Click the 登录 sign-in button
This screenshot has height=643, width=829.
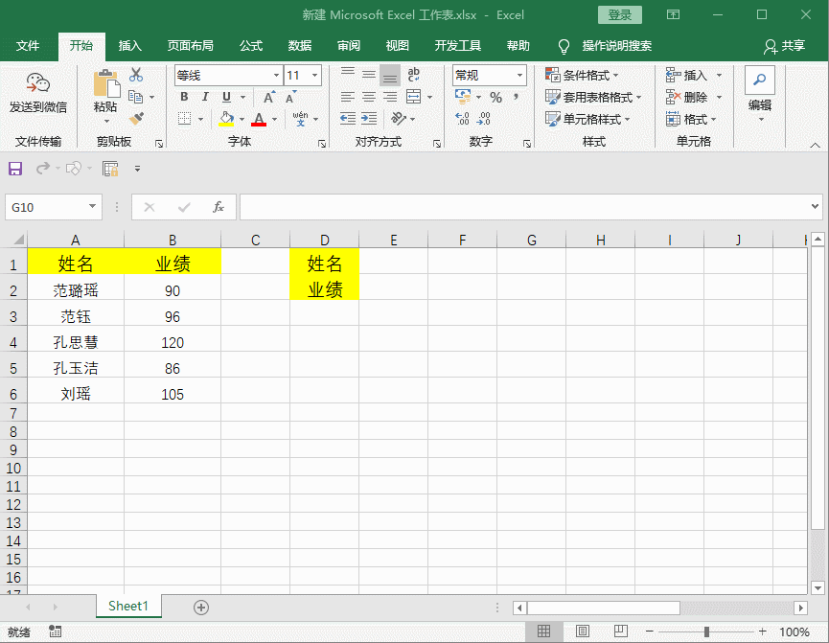[x=620, y=14]
